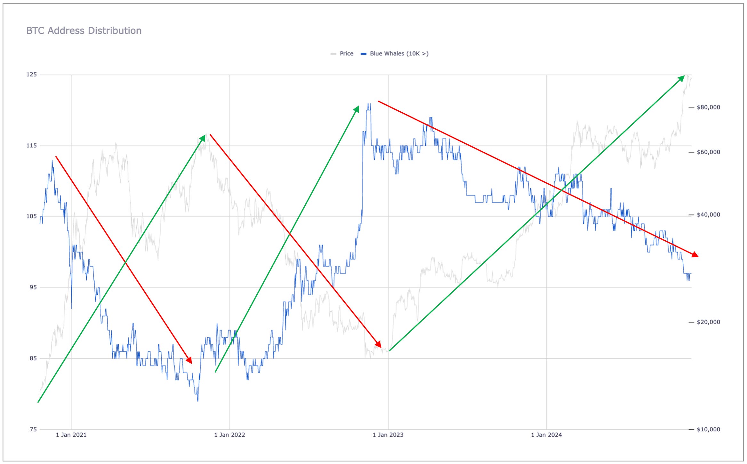Click green arrowhead beside the blue whale peak
747x464 pixels.
[356, 109]
